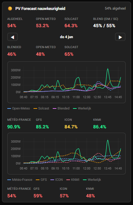The width and height of the screenshot is (133, 205).
Task: Click the 3000W axis label in second chart
Action: click(x=16, y=142)
